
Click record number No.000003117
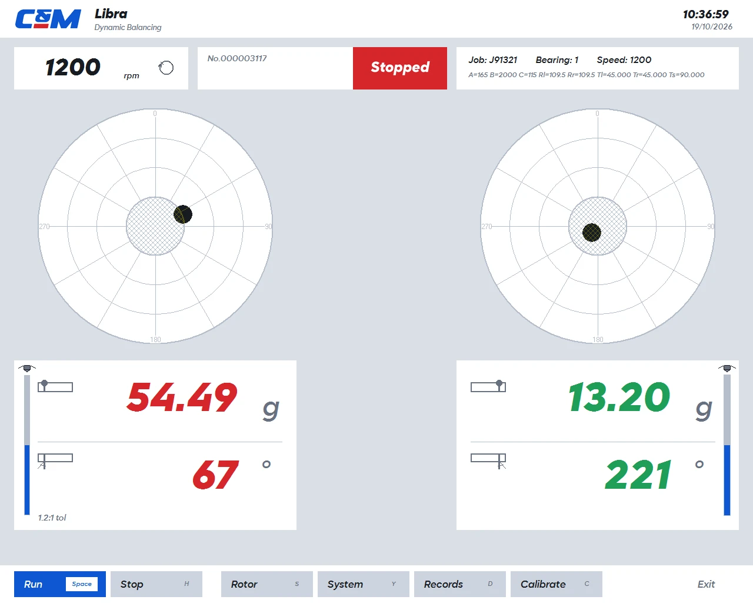point(237,58)
